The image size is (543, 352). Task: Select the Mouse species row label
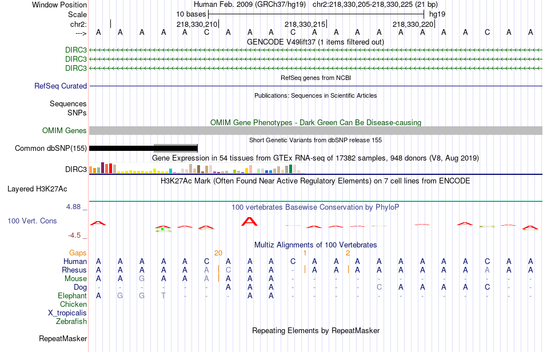coord(75,279)
